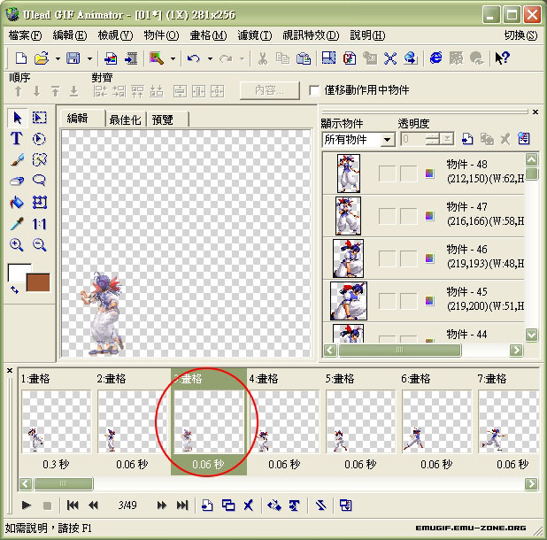Click the Tween icon in frame toolbar
Screen dimensions: 547x540
[x=274, y=505]
